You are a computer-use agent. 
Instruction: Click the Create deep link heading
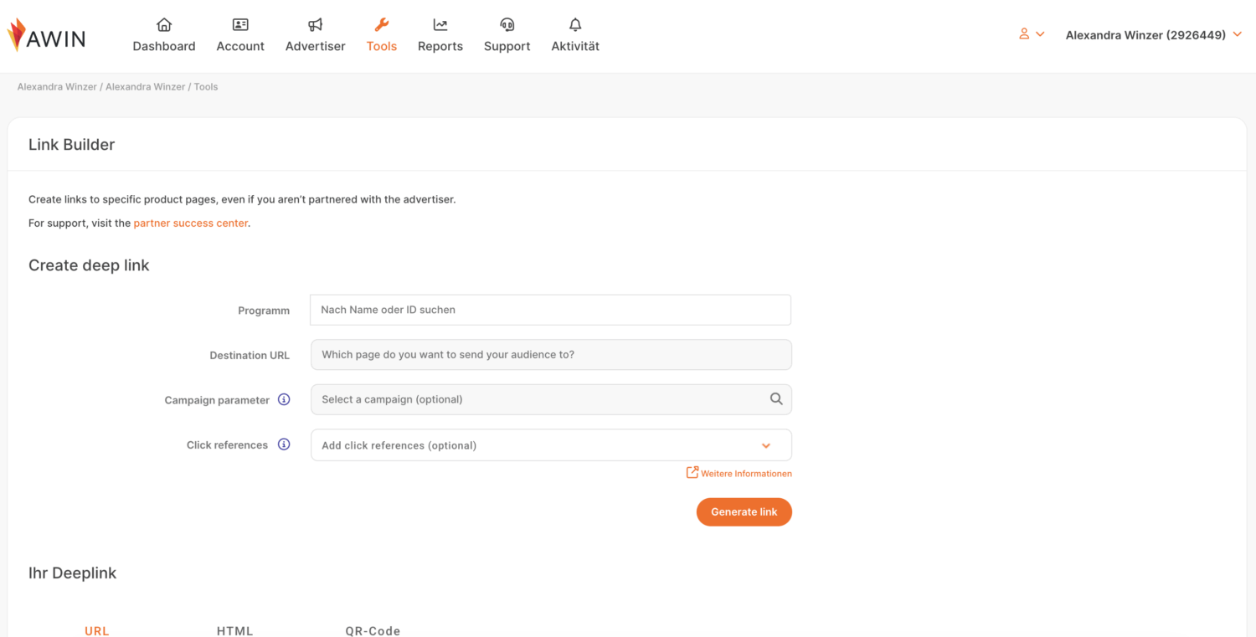[x=89, y=265]
